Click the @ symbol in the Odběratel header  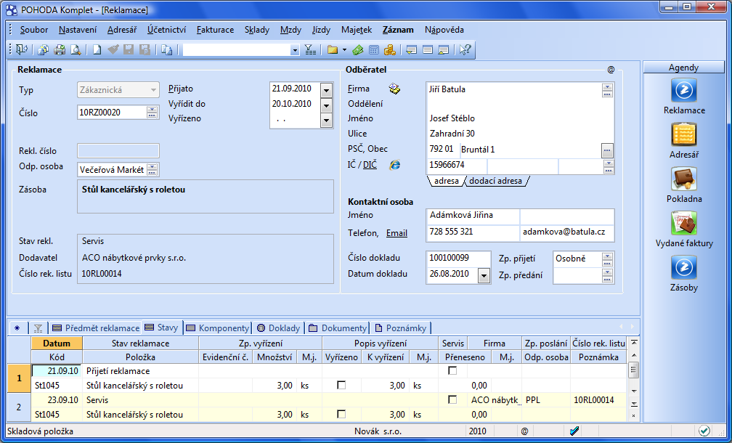pyautogui.click(x=611, y=70)
